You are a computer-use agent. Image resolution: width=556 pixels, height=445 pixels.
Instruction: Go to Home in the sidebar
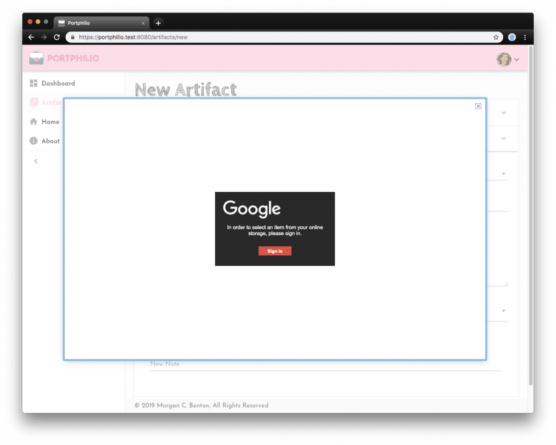point(45,122)
